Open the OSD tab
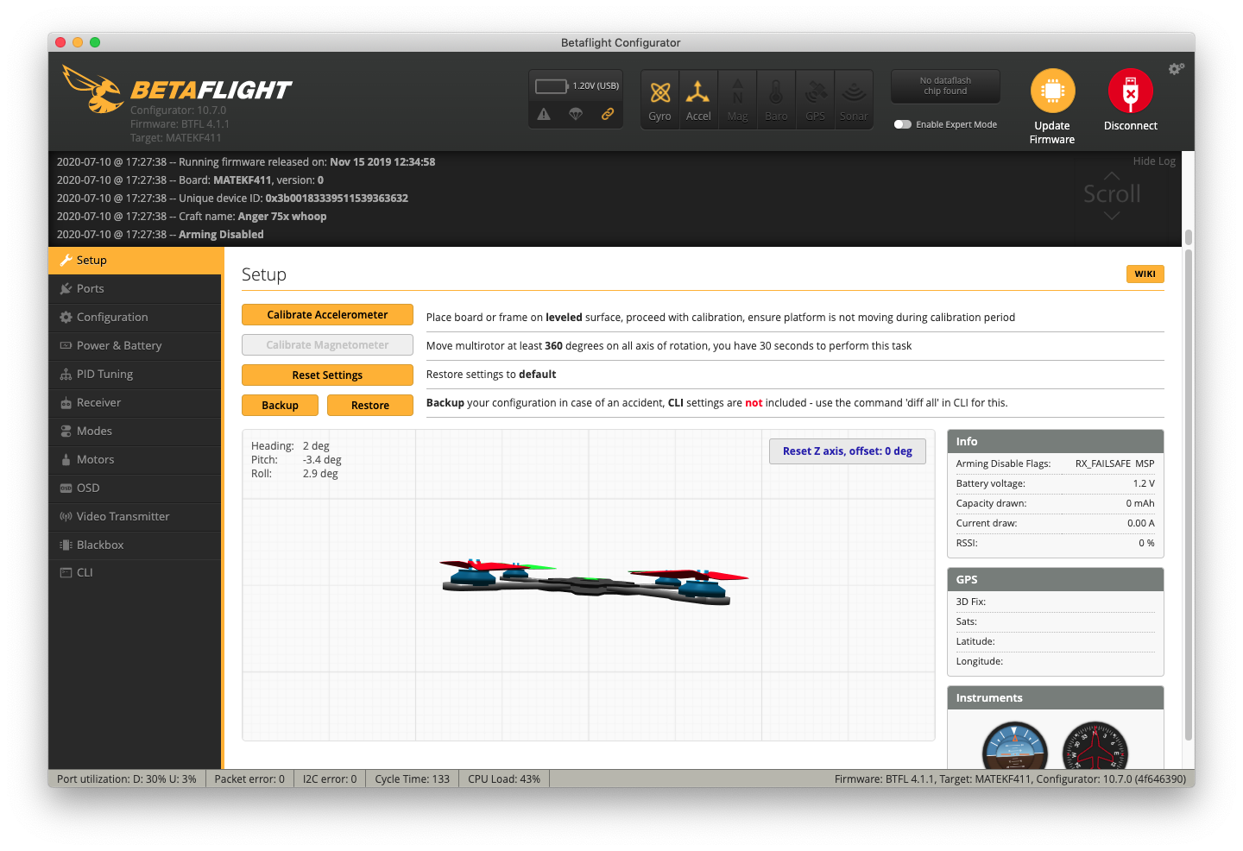Viewport: 1243px width, 851px height. click(x=135, y=489)
